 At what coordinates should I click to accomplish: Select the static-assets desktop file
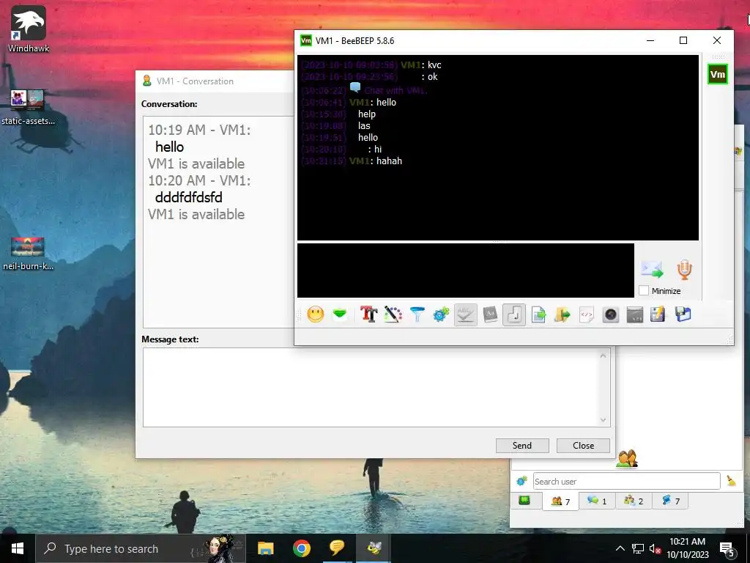tap(28, 108)
